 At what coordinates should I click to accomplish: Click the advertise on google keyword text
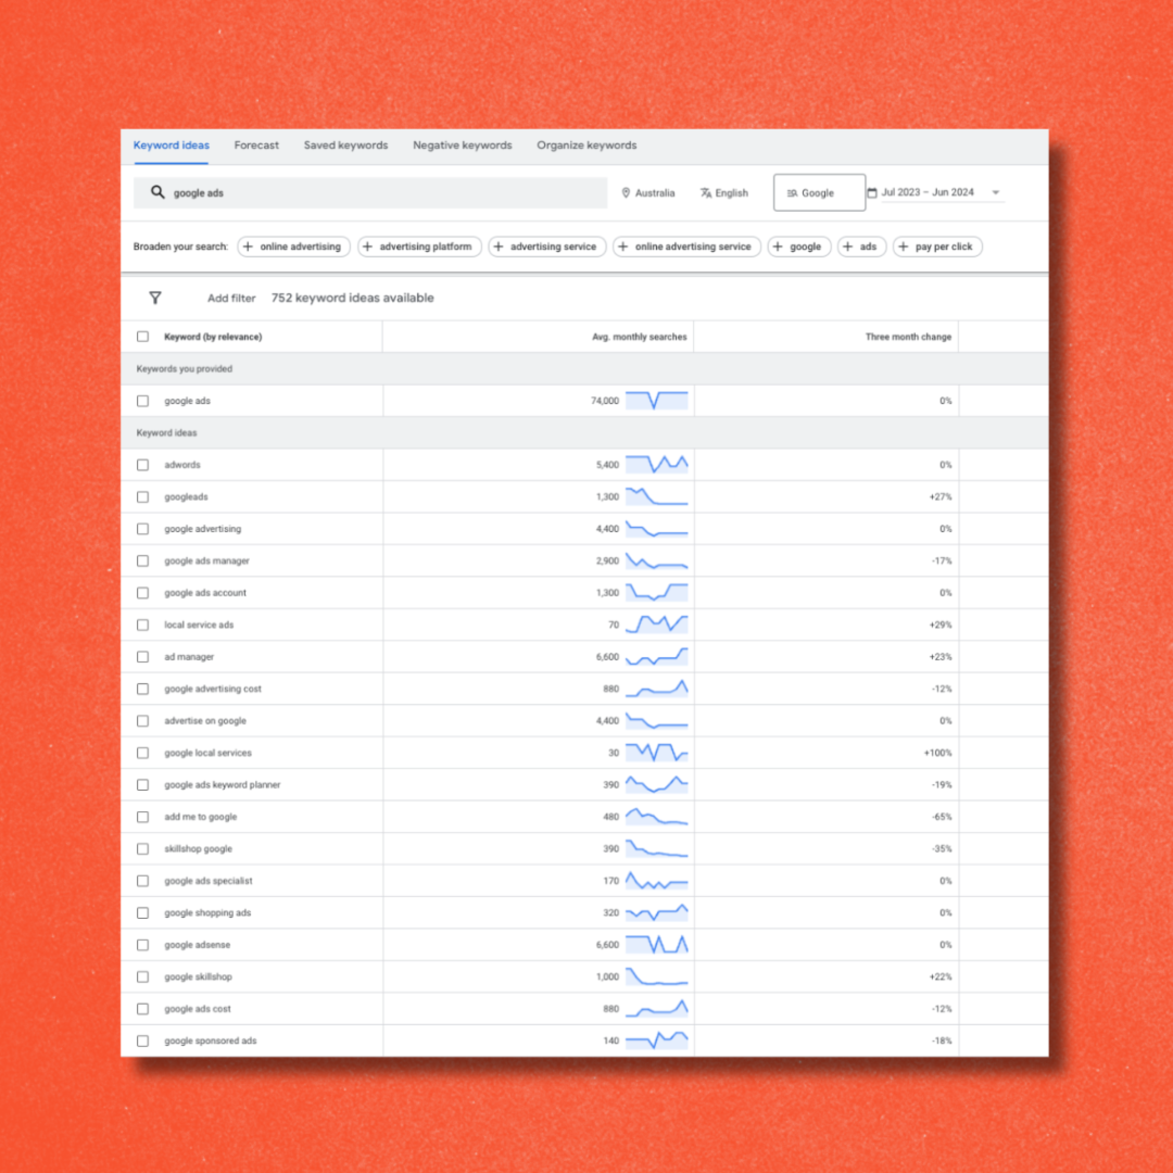[205, 721]
